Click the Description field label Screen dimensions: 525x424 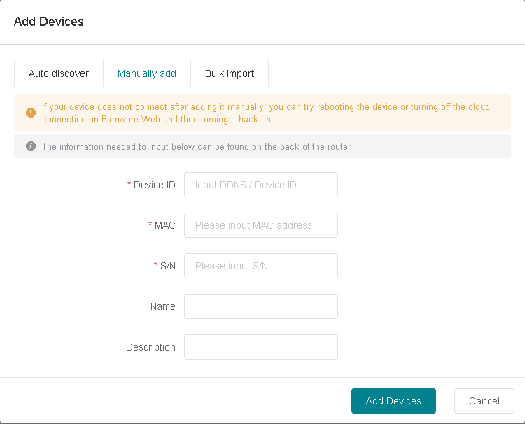pyautogui.click(x=150, y=347)
